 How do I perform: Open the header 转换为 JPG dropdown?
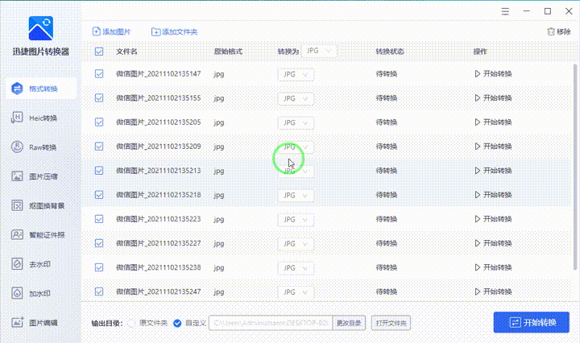pos(319,51)
